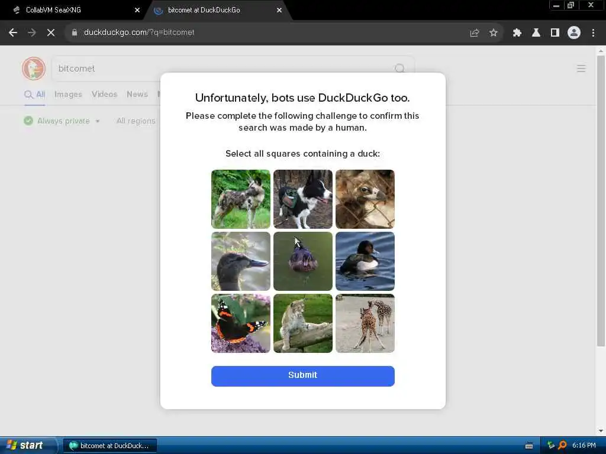Click the network tray icon
The image size is (606, 454).
click(551, 446)
